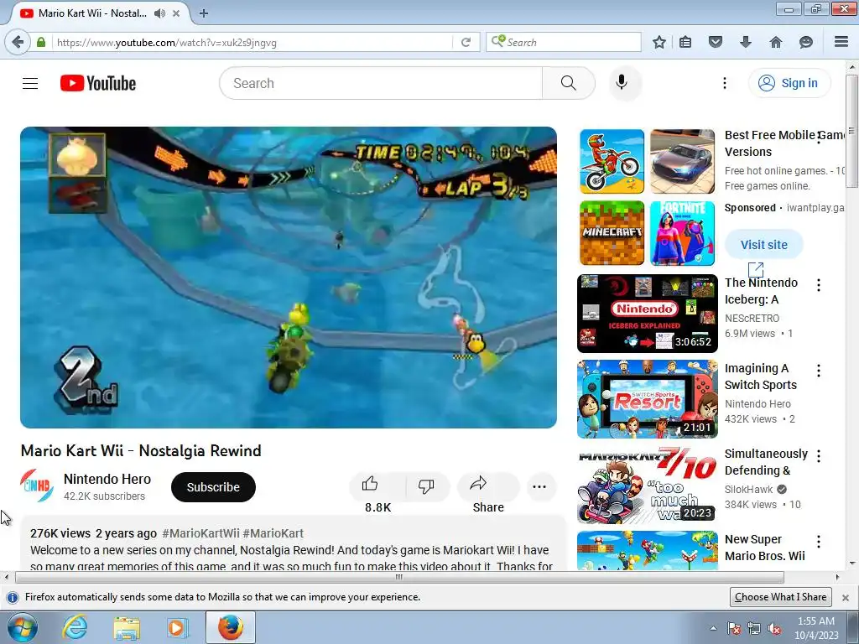Click the taskbar clock showing 1:55 AM
Viewport: 859px width, 644px height.
point(816,627)
